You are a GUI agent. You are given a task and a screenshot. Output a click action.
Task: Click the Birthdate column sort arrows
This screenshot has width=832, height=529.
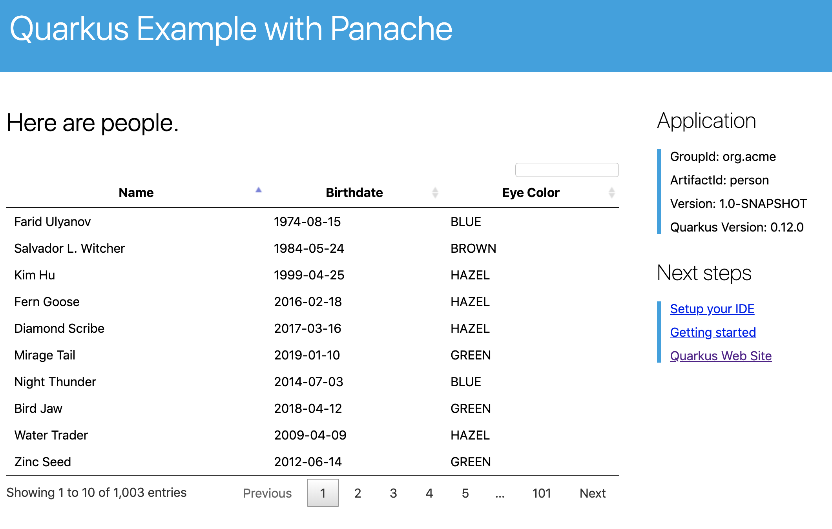(435, 193)
